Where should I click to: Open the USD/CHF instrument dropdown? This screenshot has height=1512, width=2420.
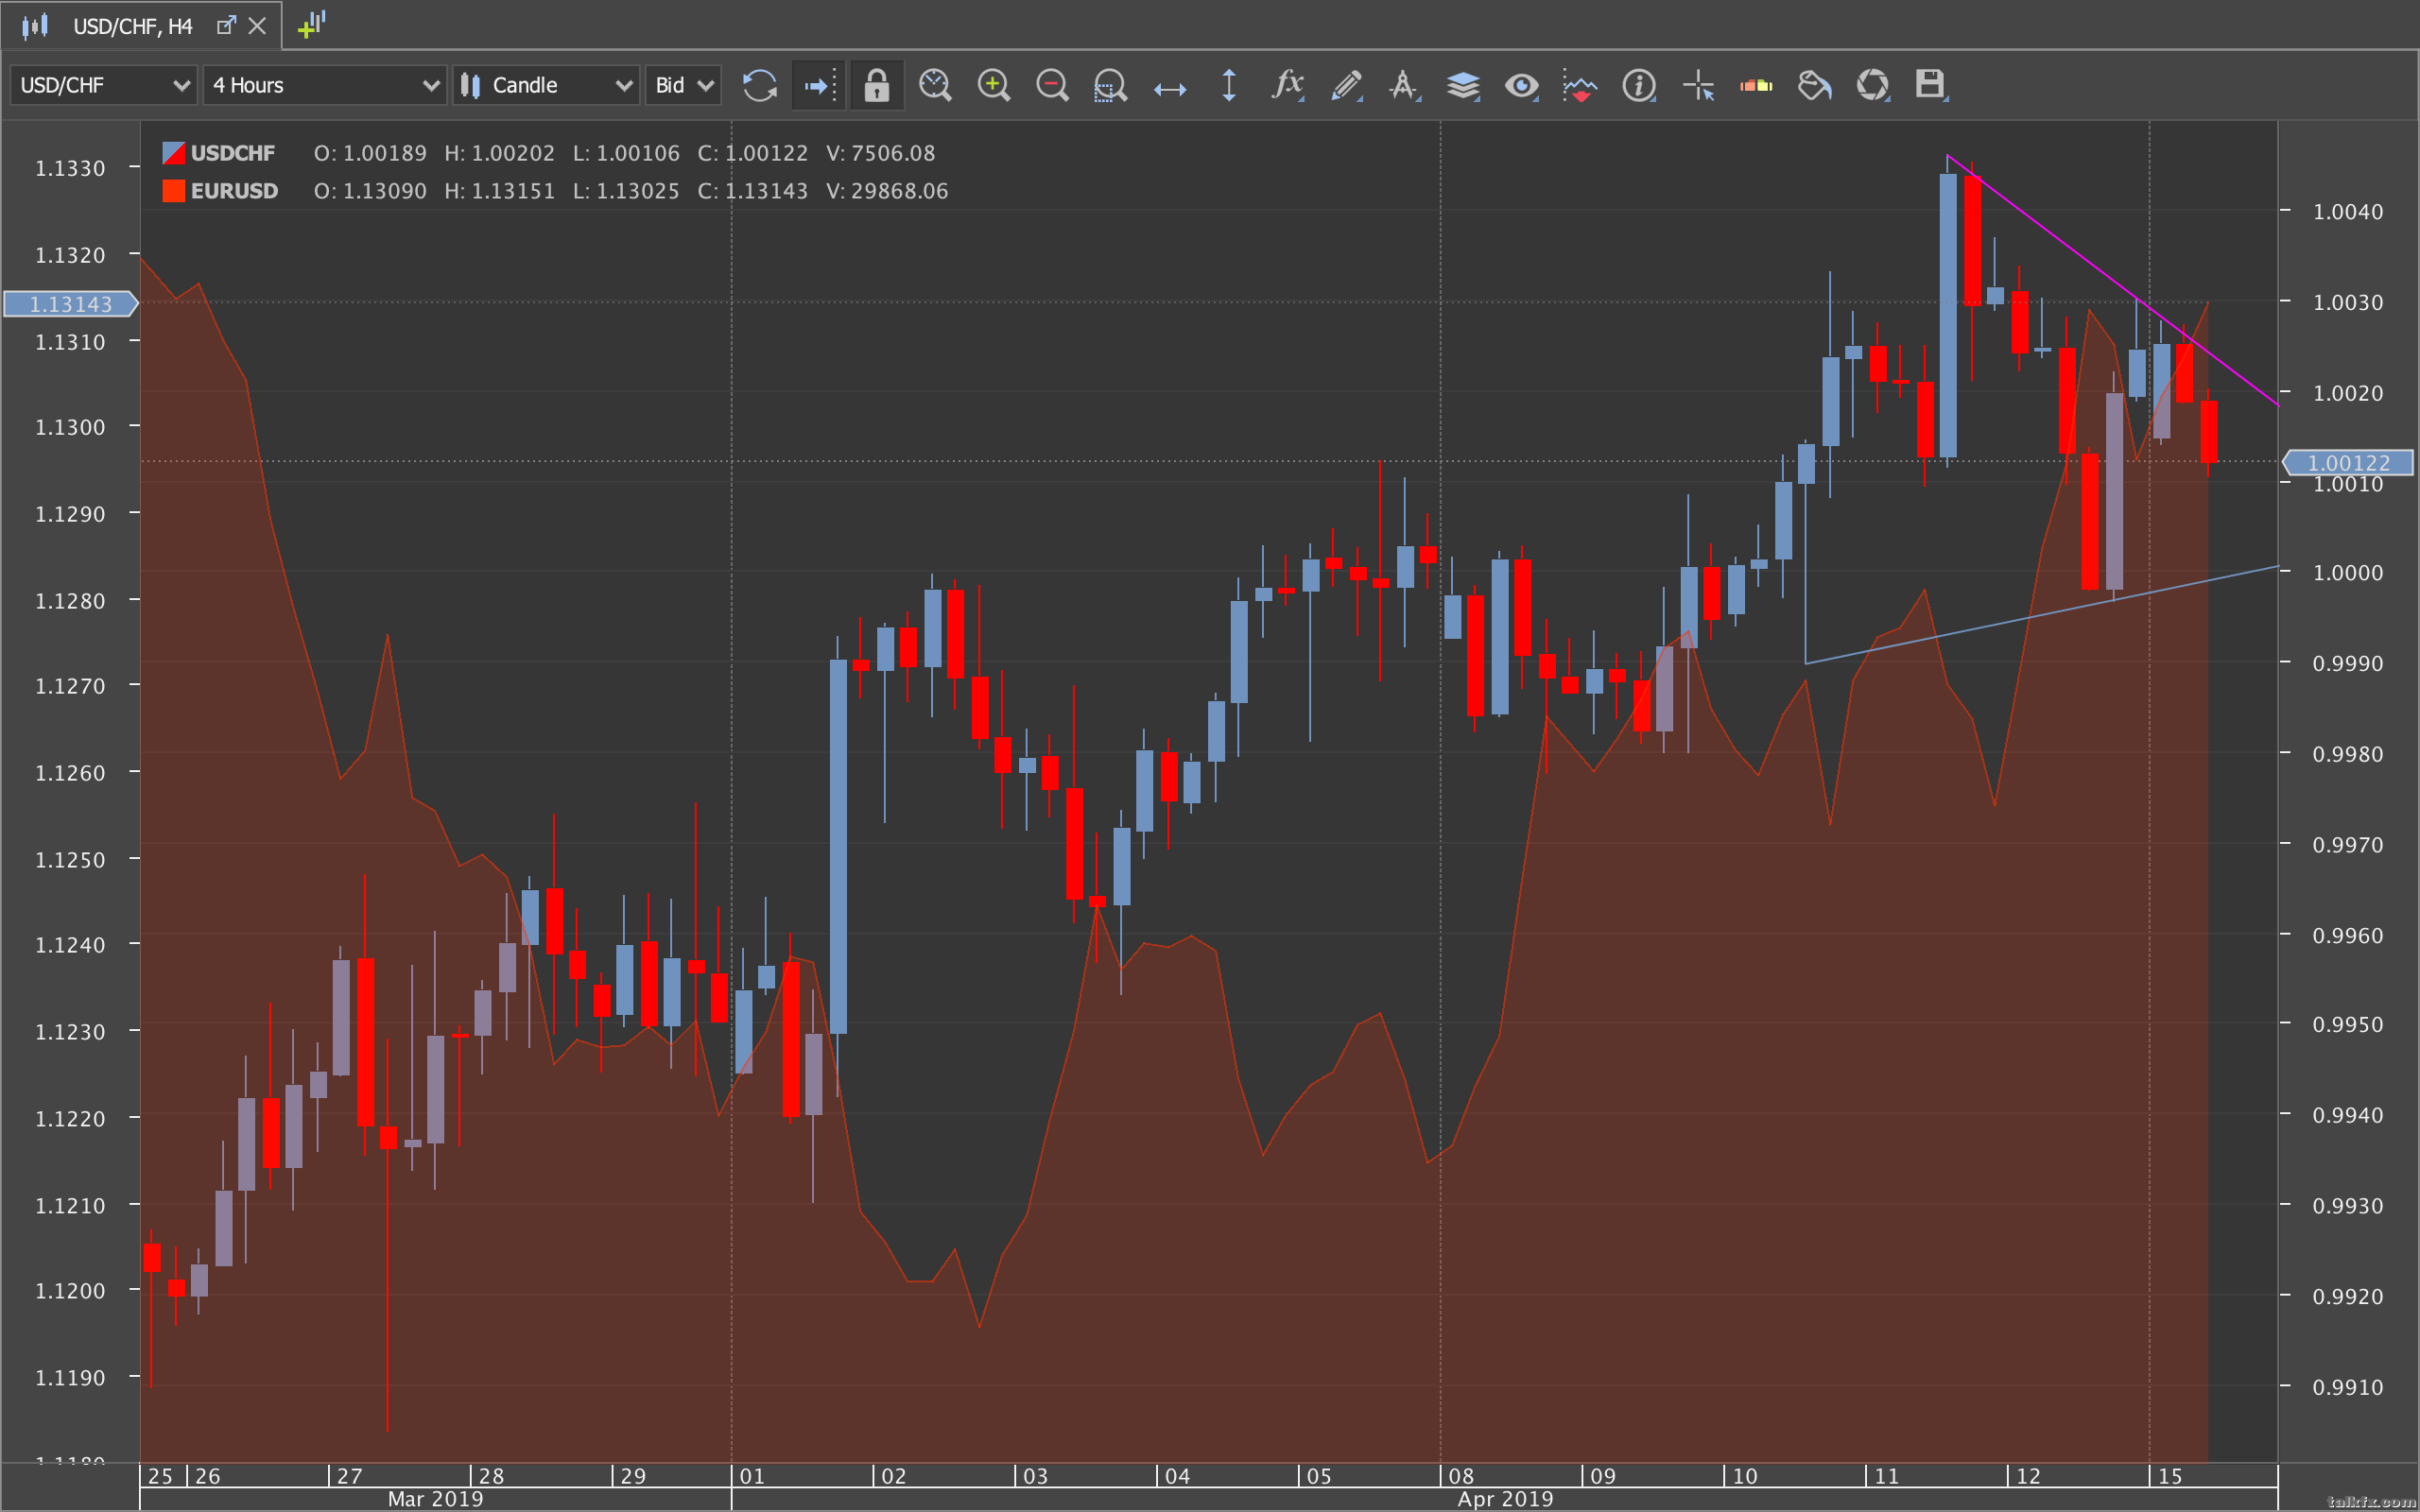(102, 85)
